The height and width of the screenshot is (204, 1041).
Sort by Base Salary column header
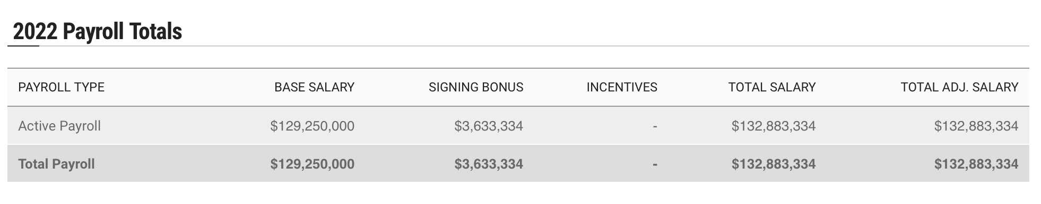tap(314, 87)
